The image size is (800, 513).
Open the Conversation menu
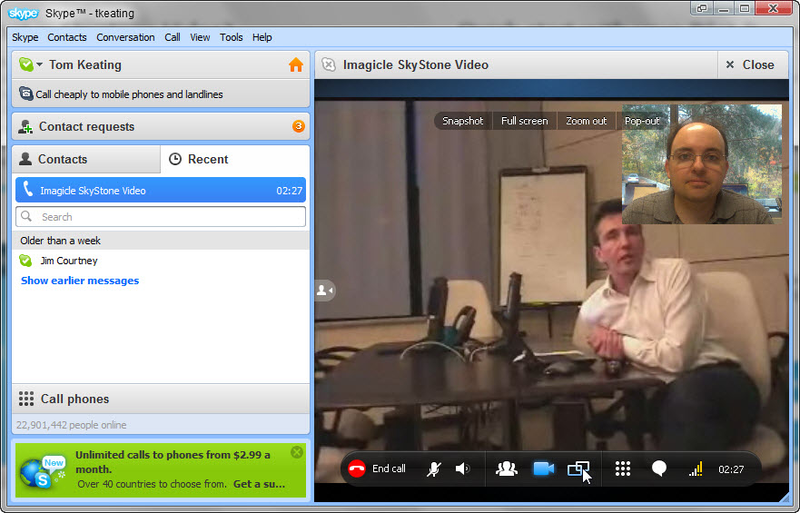pos(125,37)
